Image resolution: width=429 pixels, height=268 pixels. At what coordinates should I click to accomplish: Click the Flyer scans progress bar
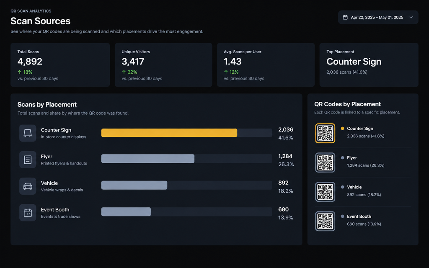point(148,159)
